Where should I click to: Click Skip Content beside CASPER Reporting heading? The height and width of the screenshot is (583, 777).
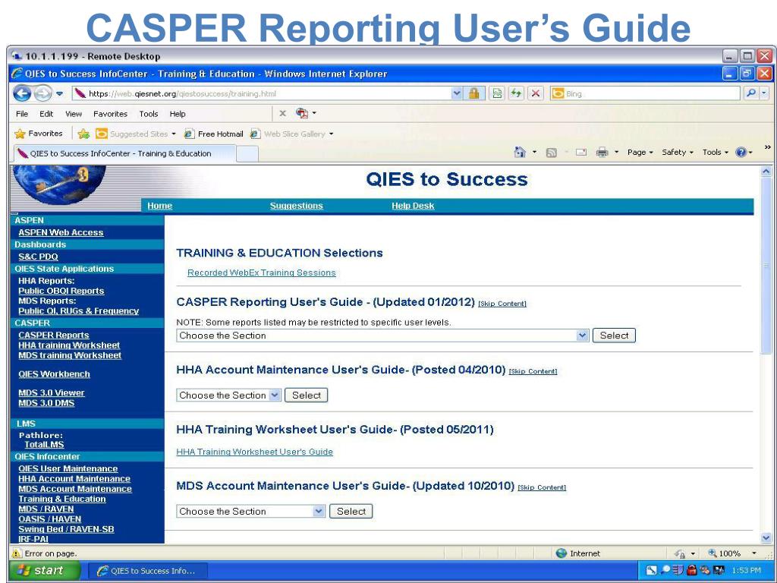502,304
